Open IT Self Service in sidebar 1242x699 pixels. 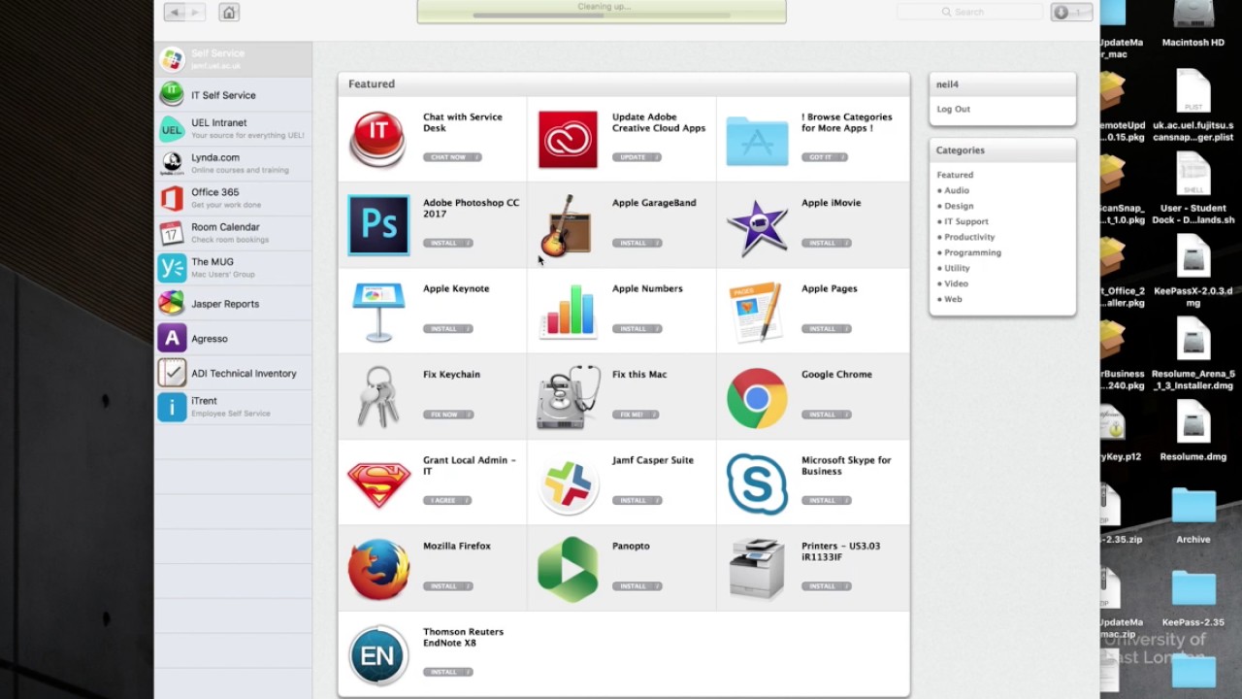234,95
